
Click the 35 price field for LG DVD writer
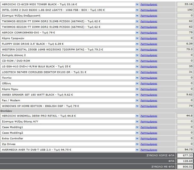[x=185, y=66]
